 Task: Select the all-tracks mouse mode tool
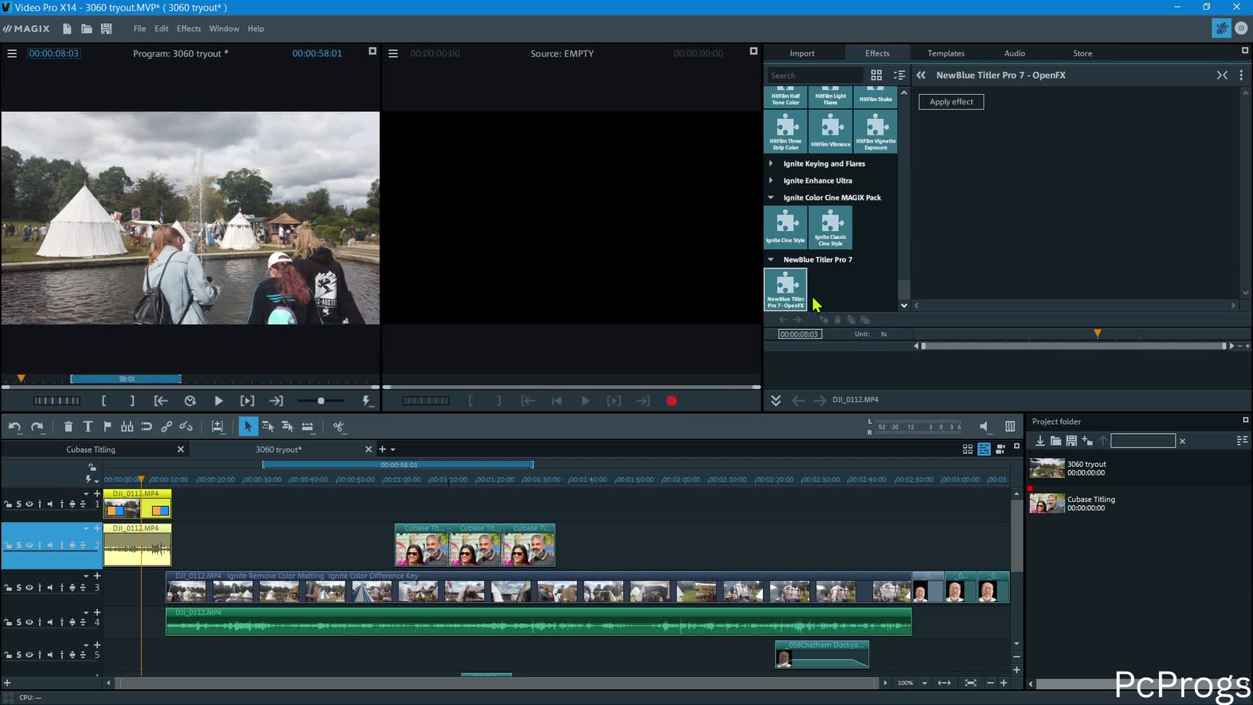pyautogui.click(x=287, y=427)
